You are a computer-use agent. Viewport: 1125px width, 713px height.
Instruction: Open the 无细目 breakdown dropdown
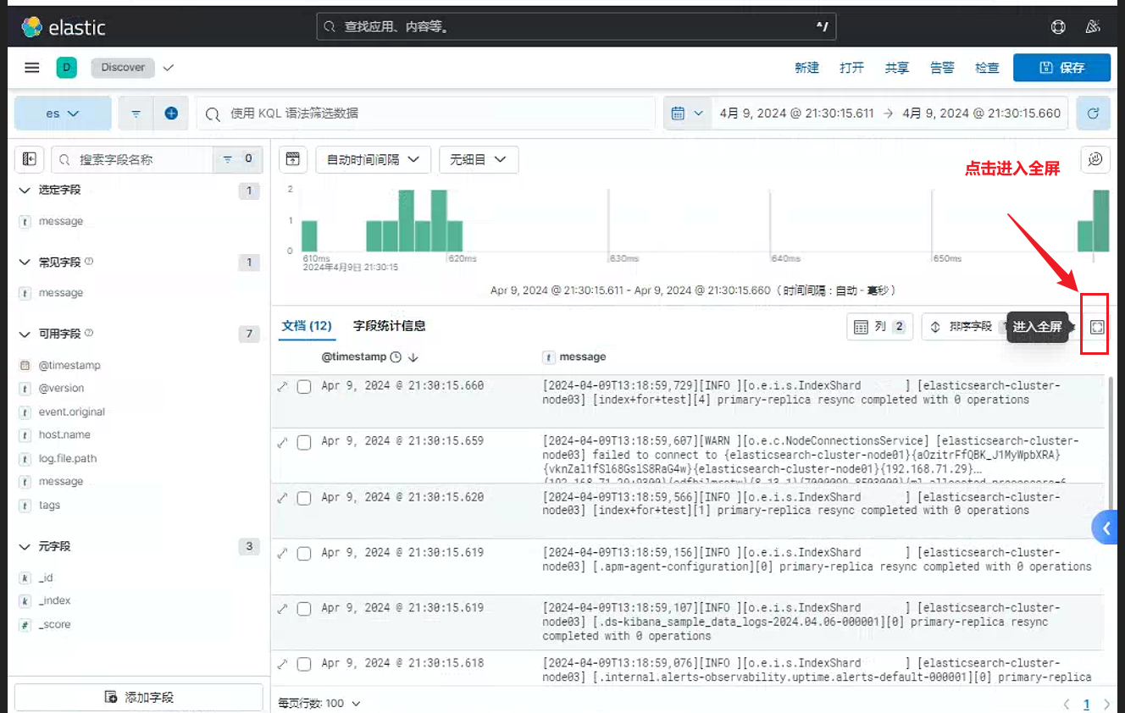click(x=478, y=159)
